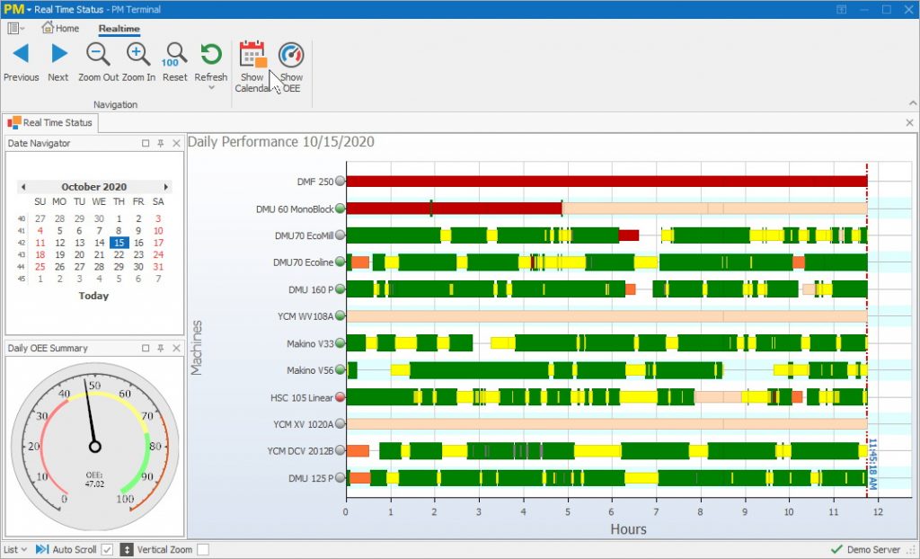The image size is (920, 559).
Task: Click the Makino V33 status indicator
Action: (340, 343)
